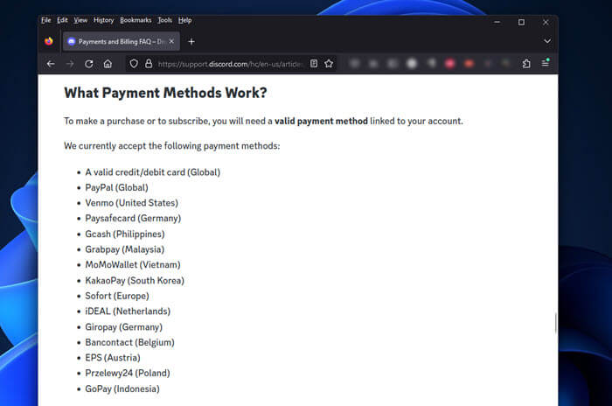Click EPS (Austria) list entry
612x406 pixels.
coord(113,358)
